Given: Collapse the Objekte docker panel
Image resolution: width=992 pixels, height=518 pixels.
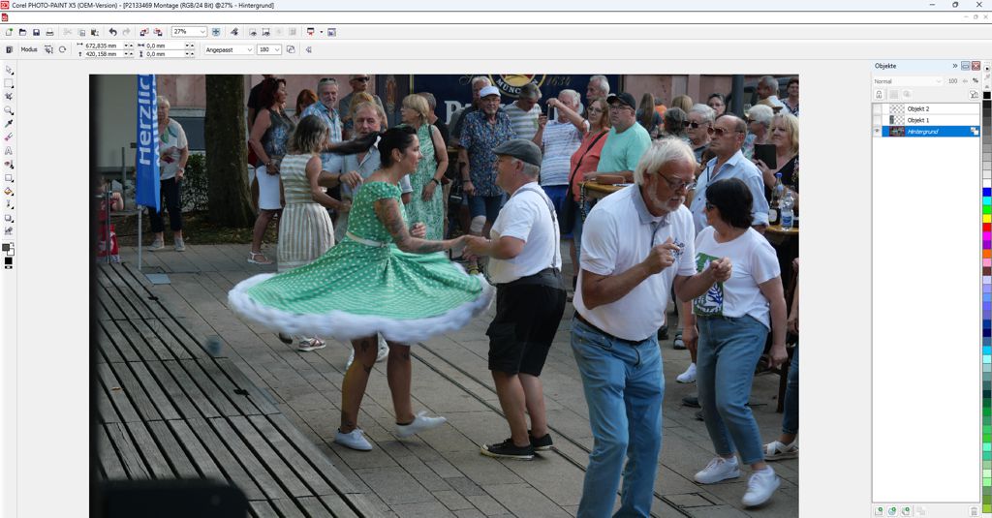Looking at the screenshot, I should [966, 66].
